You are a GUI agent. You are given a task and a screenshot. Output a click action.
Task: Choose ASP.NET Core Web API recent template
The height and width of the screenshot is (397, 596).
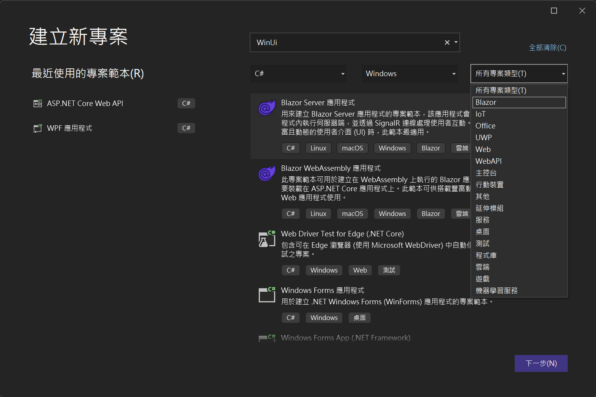(x=113, y=103)
